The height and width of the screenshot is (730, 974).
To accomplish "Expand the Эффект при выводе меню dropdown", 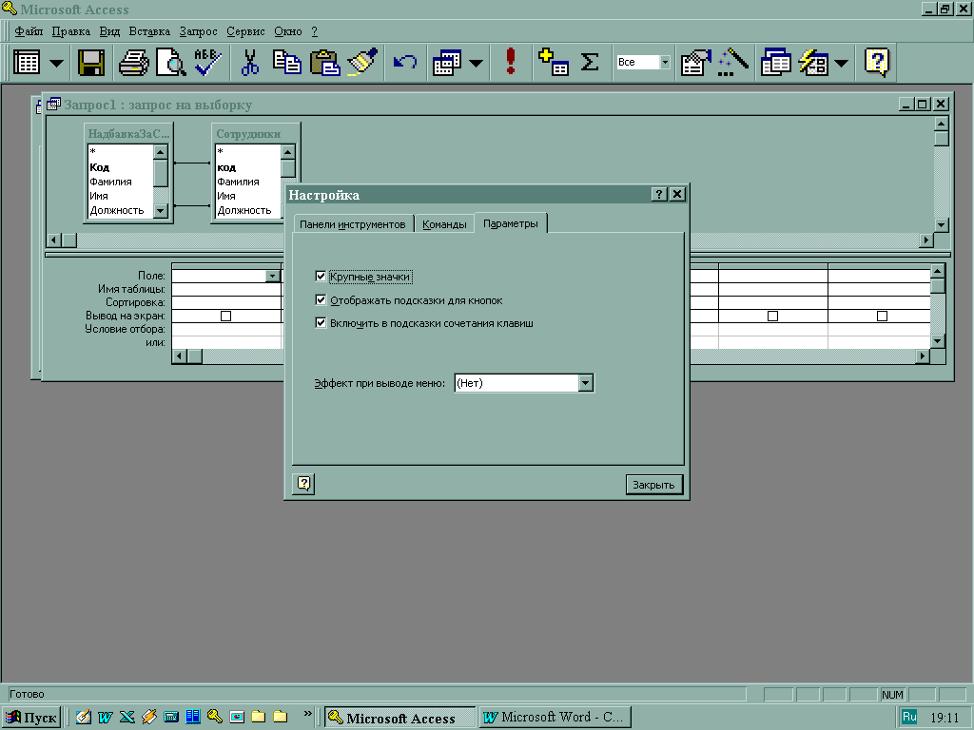I will coord(586,383).
